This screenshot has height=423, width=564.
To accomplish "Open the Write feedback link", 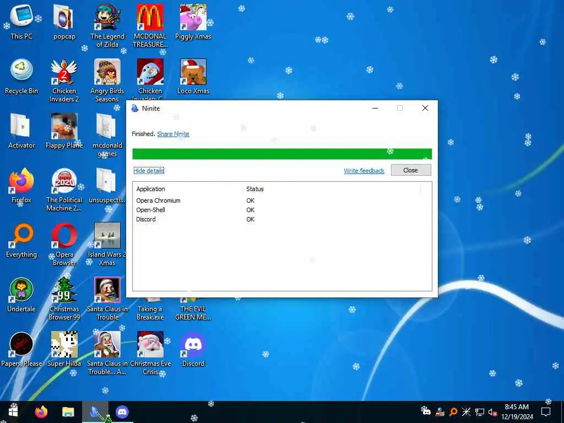I will [364, 171].
